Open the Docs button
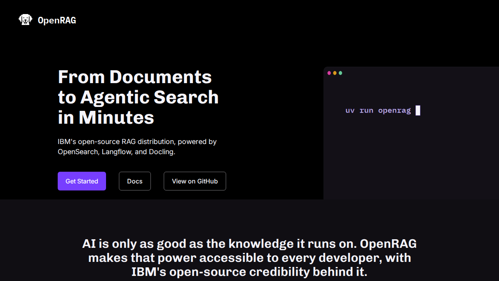Image resolution: width=499 pixels, height=281 pixels. [x=134, y=181]
